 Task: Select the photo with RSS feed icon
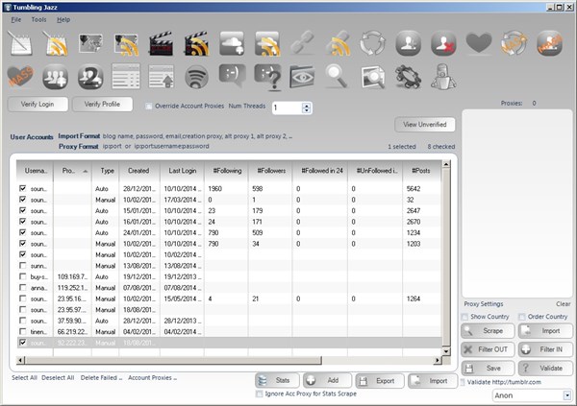coord(126,44)
